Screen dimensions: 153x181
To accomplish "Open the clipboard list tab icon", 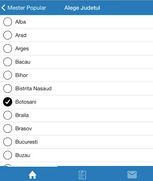I will [82, 175].
